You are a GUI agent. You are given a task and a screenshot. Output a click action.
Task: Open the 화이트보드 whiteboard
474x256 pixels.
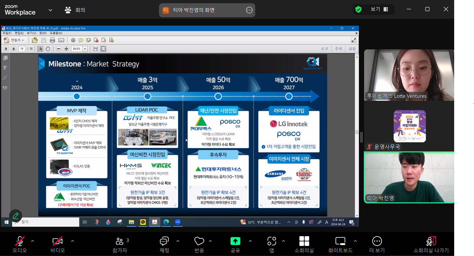340,244
